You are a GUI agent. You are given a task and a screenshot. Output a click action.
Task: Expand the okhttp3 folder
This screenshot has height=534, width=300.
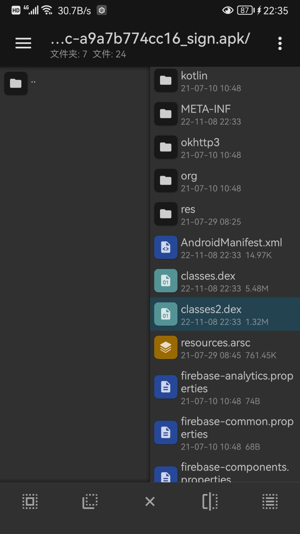(x=225, y=148)
